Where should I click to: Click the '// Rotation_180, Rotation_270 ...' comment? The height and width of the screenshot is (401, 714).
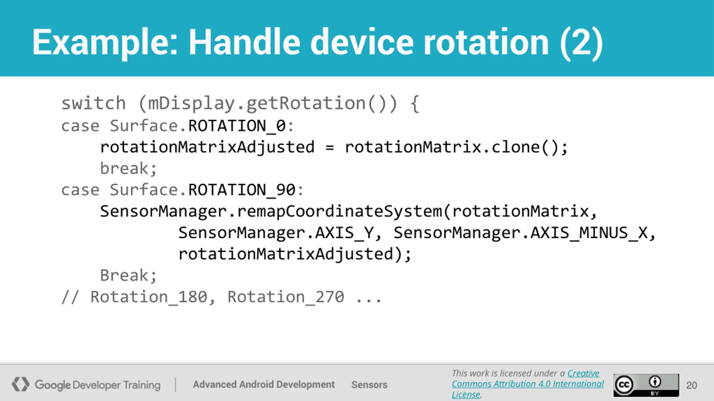(x=221, y=297)
